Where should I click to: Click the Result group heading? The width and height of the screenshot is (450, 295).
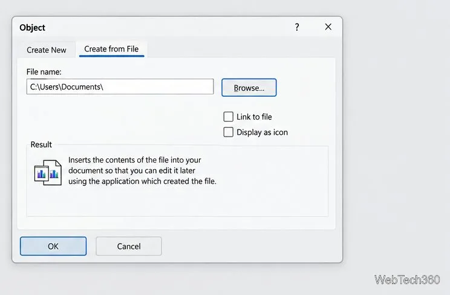(x=41, y=144)
